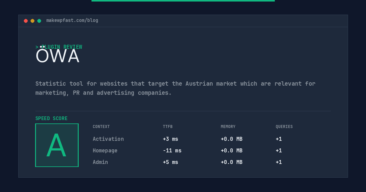Viewport: 366px width, 192px height.
Task: Click the Activation TTFB value +3 ms
Action: click(170, 139)
